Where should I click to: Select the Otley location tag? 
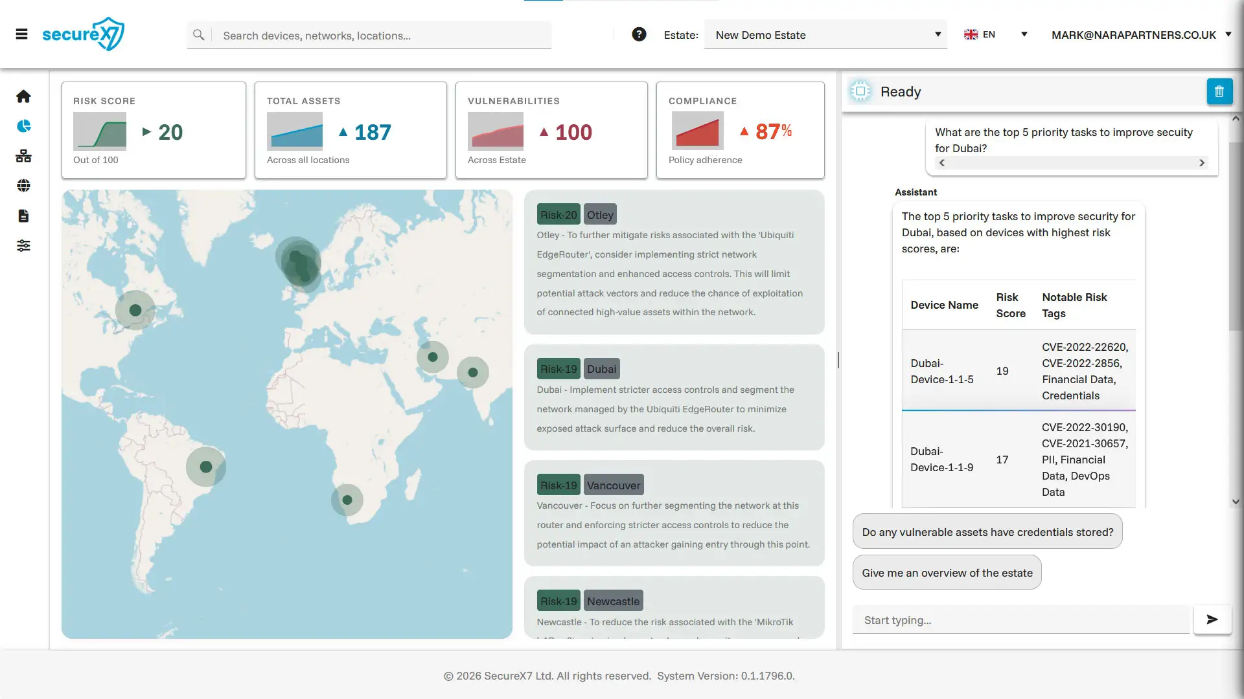[x=599, y=215]
